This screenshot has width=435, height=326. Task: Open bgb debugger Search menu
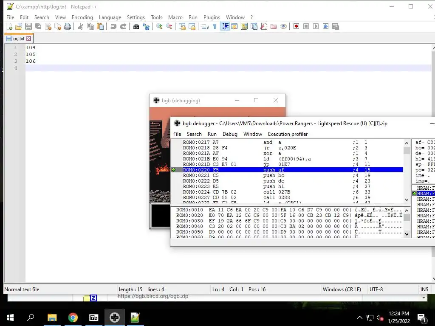coord(194,134)
